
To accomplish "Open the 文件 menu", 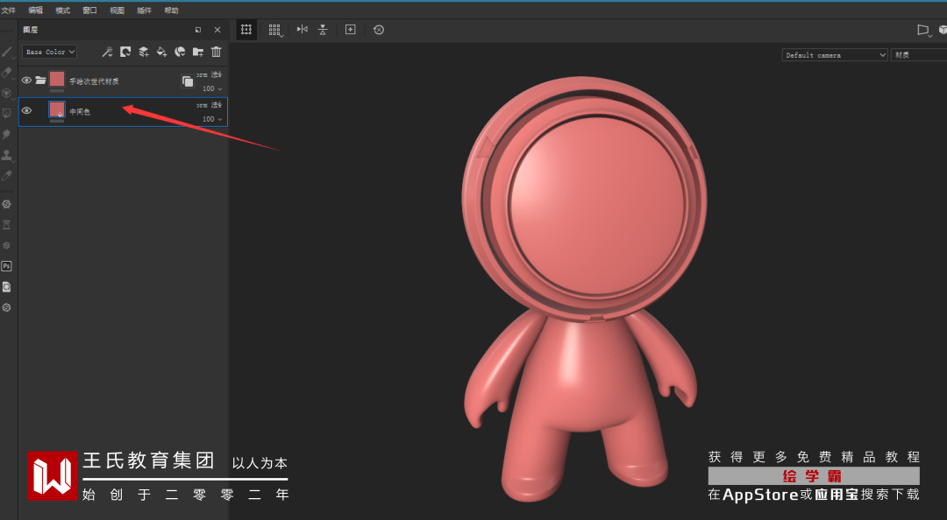I will 8,11.
